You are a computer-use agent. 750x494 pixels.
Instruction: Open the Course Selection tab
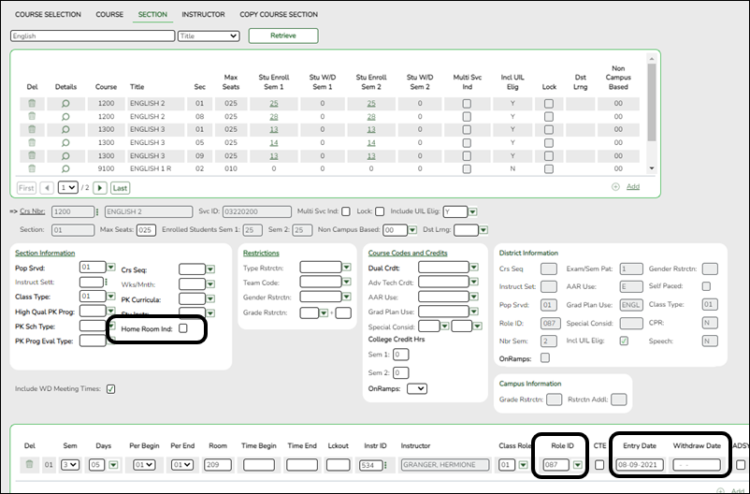(x=48, y=14)
